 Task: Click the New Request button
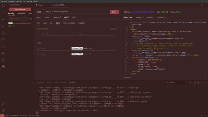20,9
